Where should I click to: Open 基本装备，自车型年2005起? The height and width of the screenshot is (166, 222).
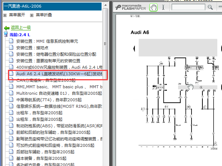(x=41, y=158)
